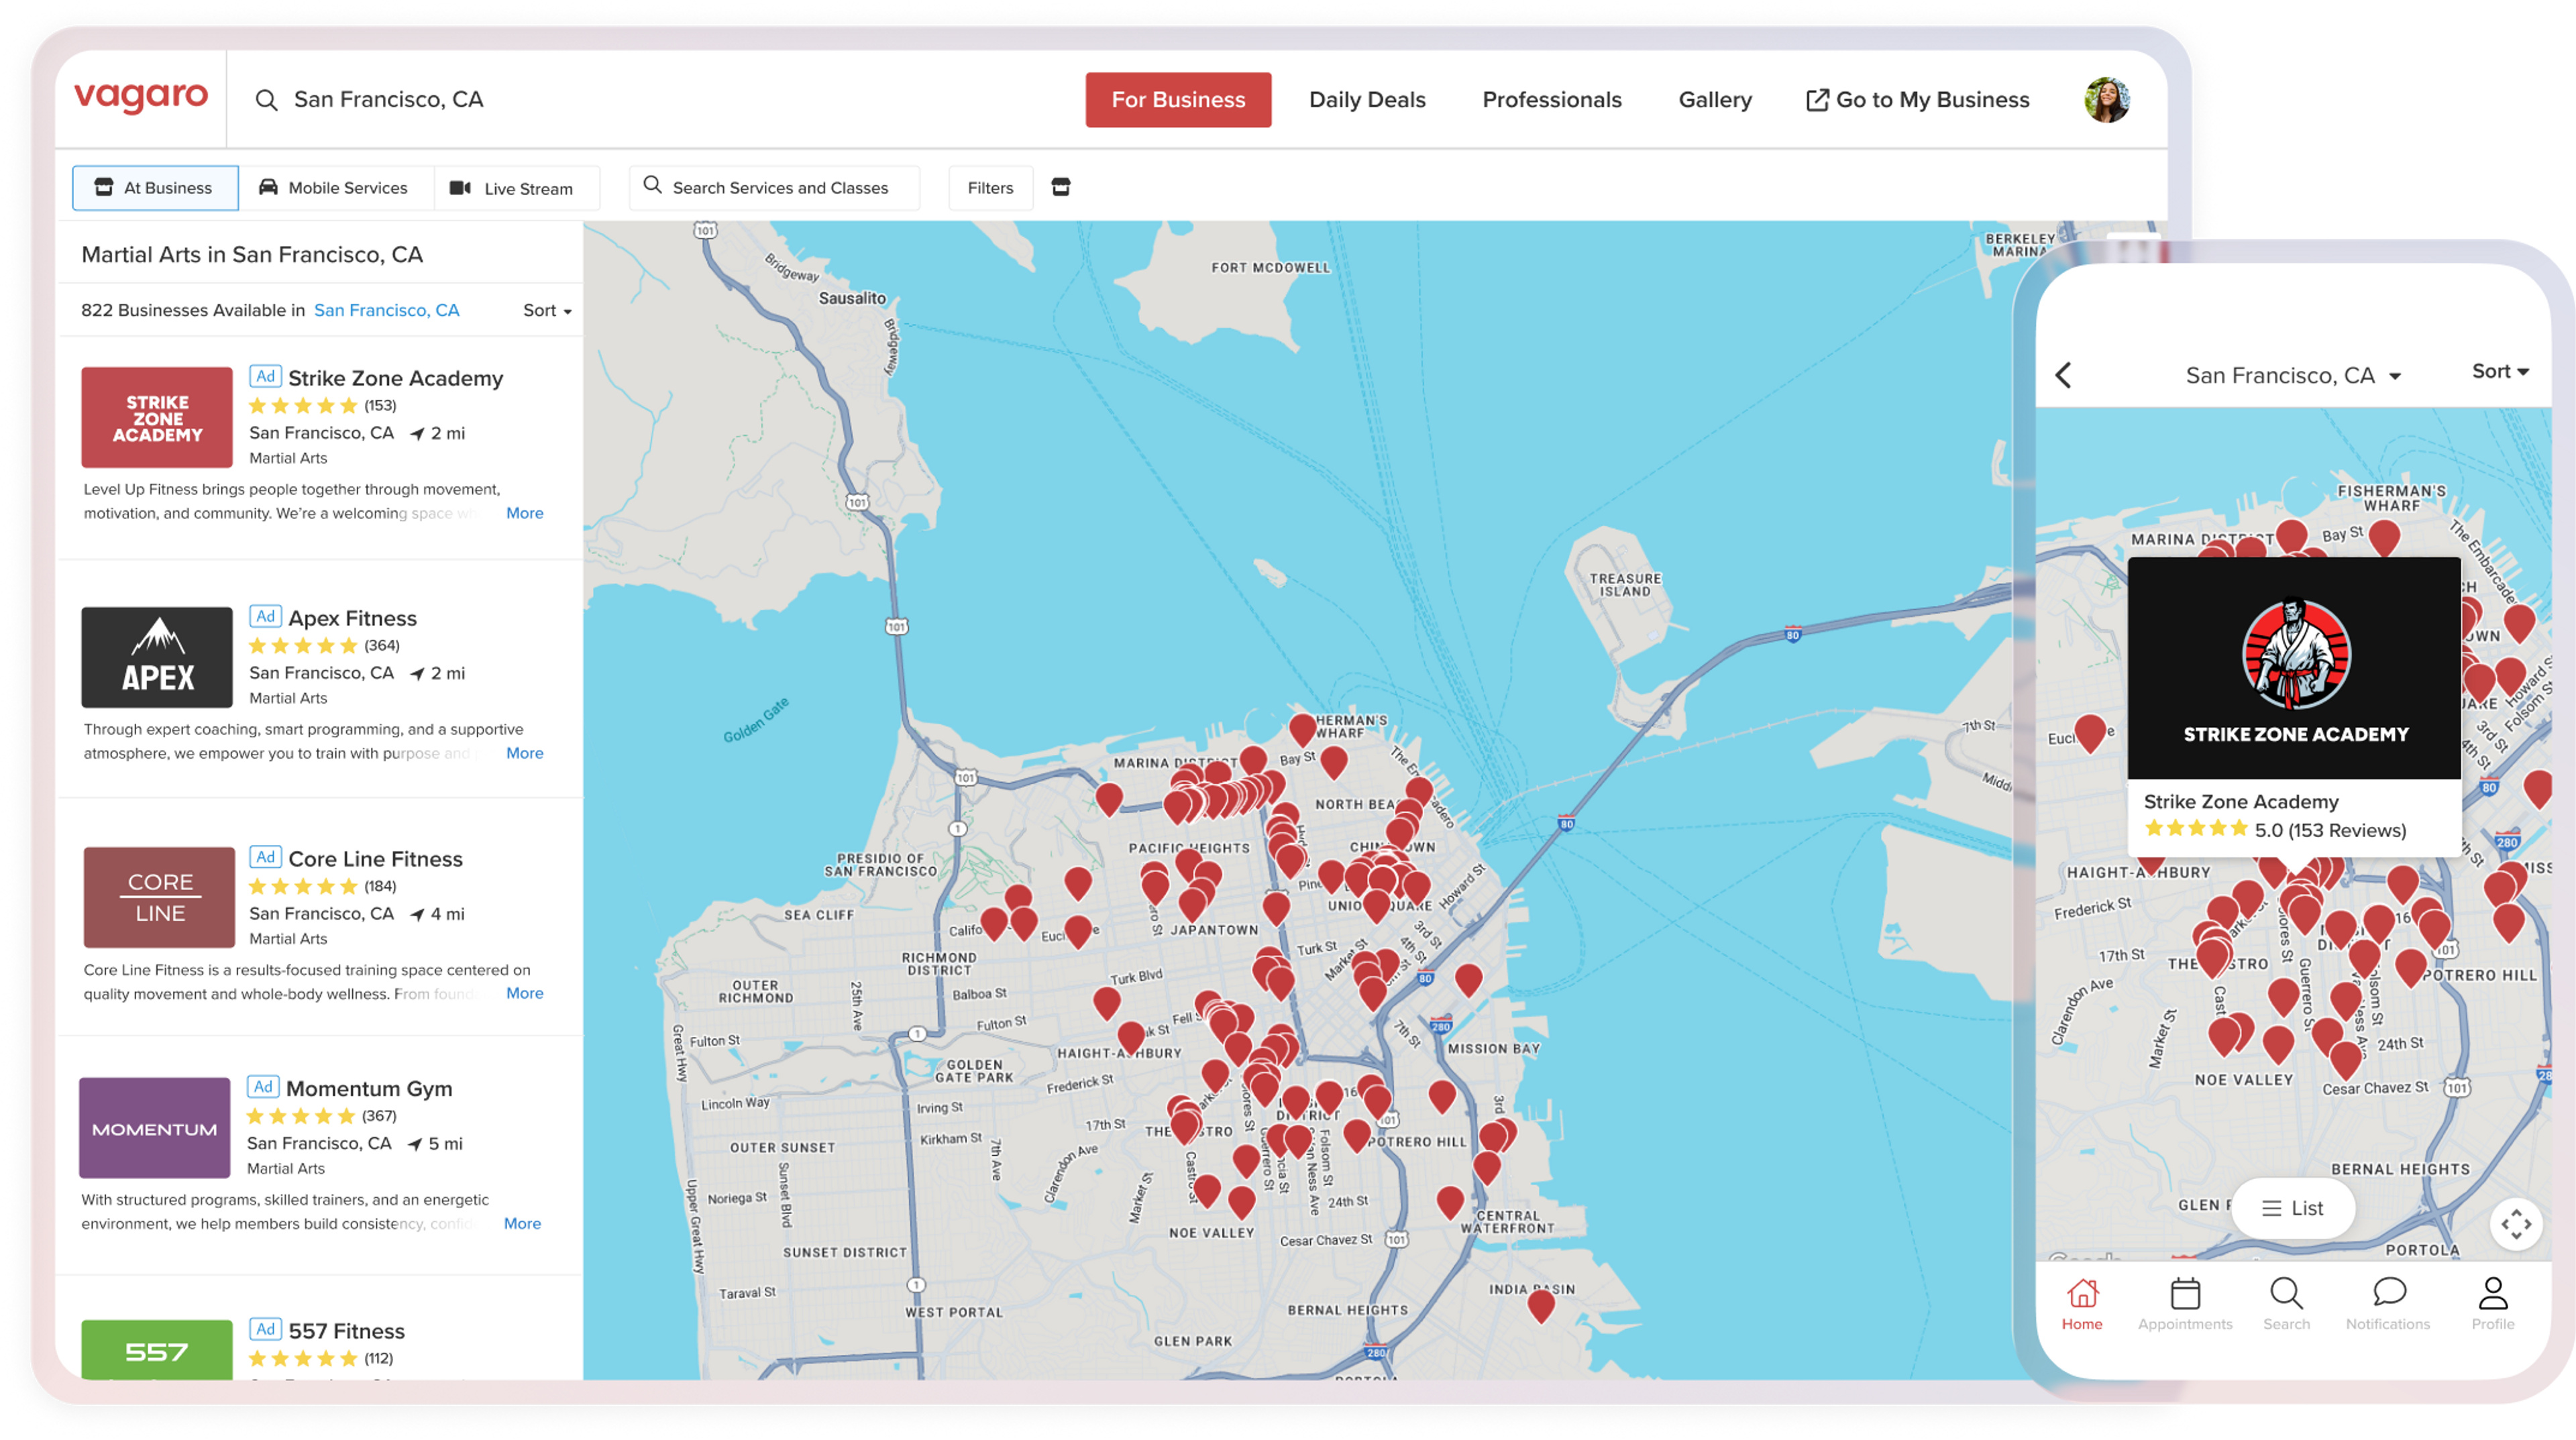The height and width of the screenshot is (1440, 2576).
Task: Open the Momentum Gym listing title
Action: click(369, 1089)
